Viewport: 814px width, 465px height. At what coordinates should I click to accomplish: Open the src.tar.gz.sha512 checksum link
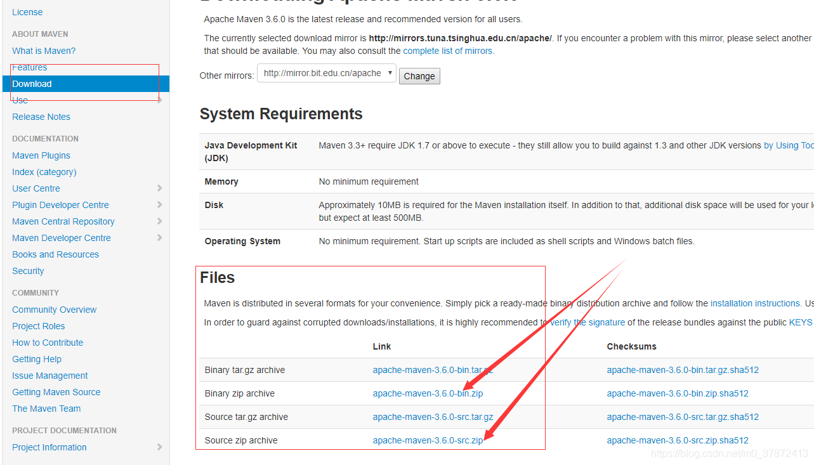tap(683, 417)
